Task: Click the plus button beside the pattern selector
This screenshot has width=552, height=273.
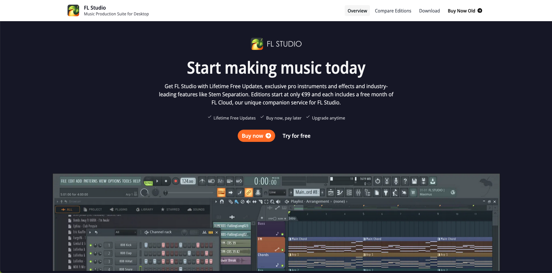Action: (322, 192)
